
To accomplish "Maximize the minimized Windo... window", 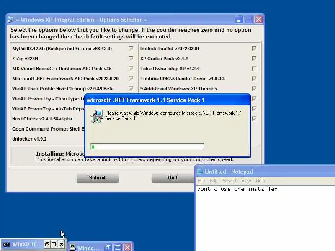I will (x=118, y=247).
